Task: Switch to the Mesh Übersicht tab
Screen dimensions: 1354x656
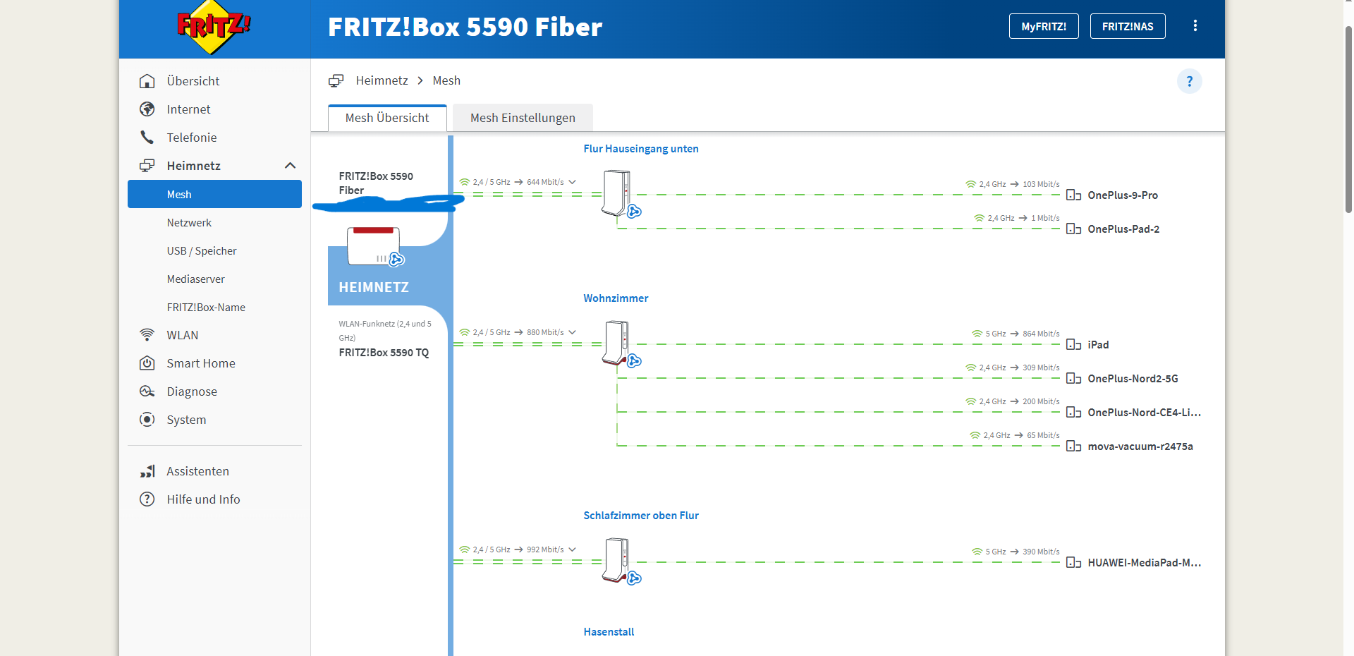Action: pos(387,118)
